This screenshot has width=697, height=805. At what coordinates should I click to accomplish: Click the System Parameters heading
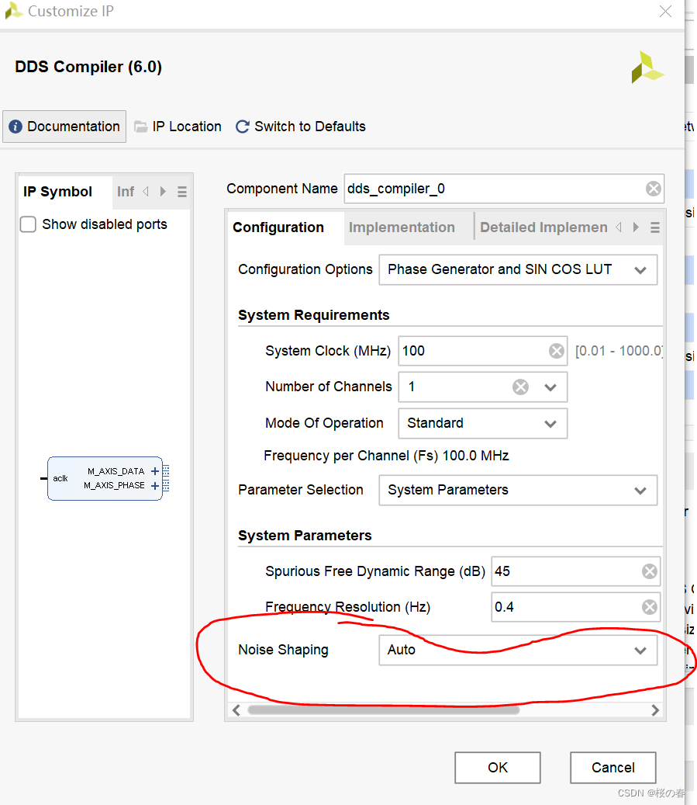point(305,536)
